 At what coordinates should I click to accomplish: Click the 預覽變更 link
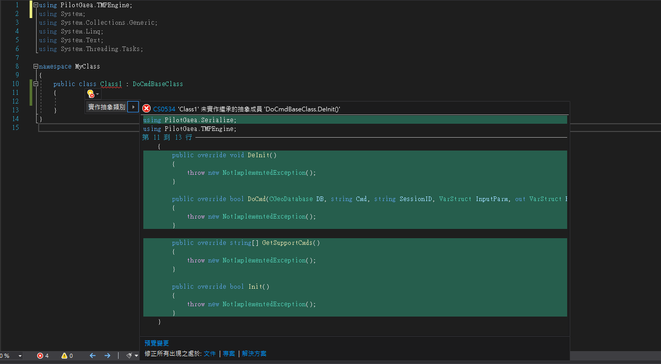(x=156, y=343)
